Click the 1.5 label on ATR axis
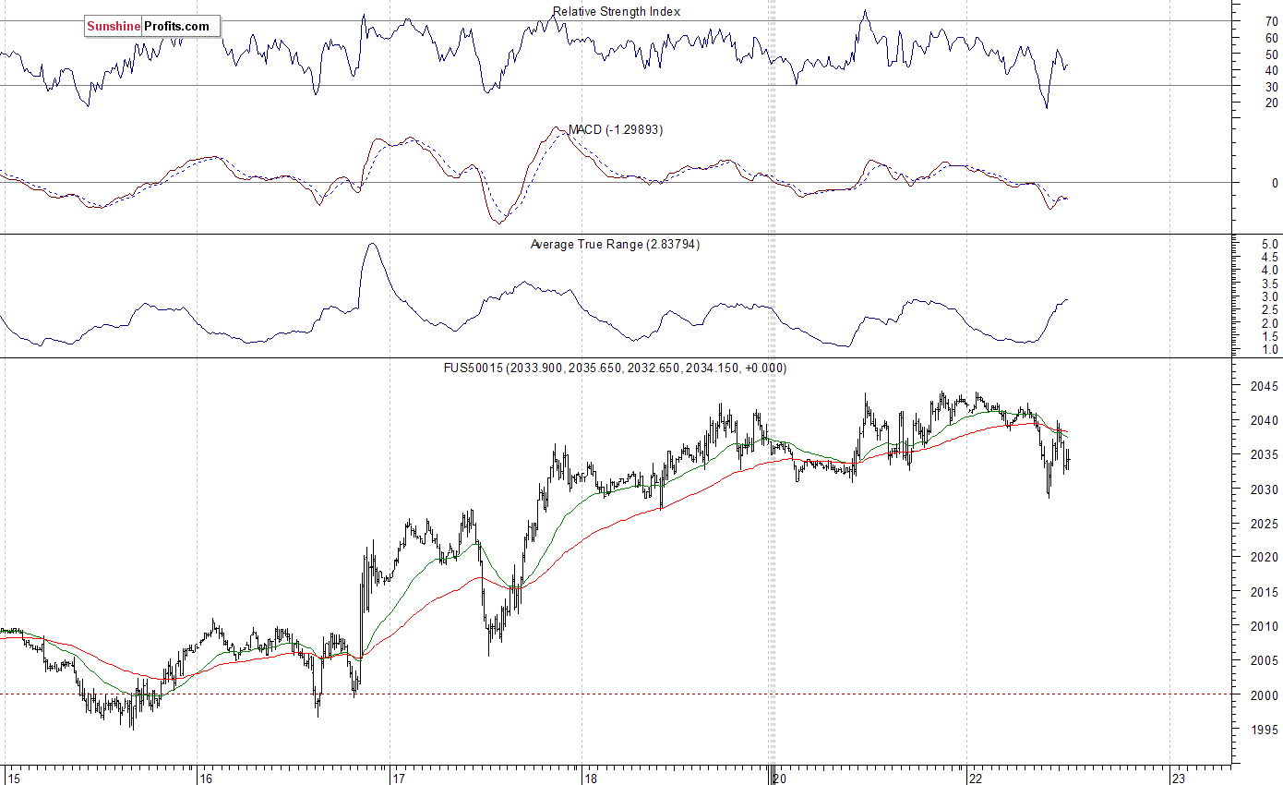 tap(1270, 336)
